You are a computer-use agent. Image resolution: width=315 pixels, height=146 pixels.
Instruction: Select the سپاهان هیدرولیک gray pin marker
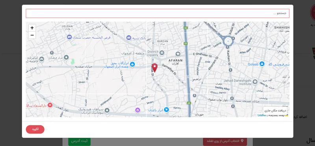(107, 110)
